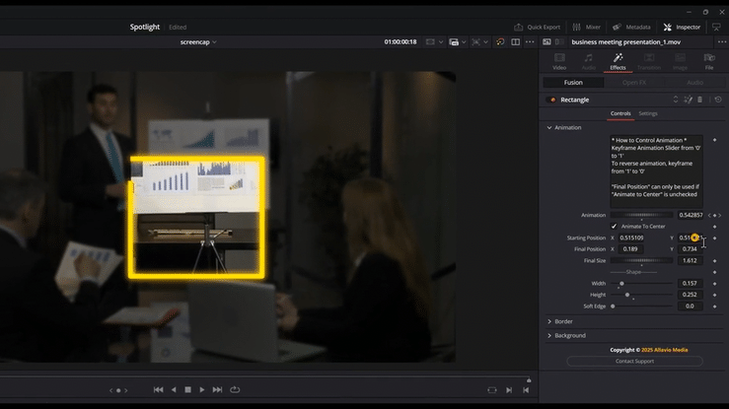729x409 pixels.
Task: Expand the Border section
Action: coord(549,321)
